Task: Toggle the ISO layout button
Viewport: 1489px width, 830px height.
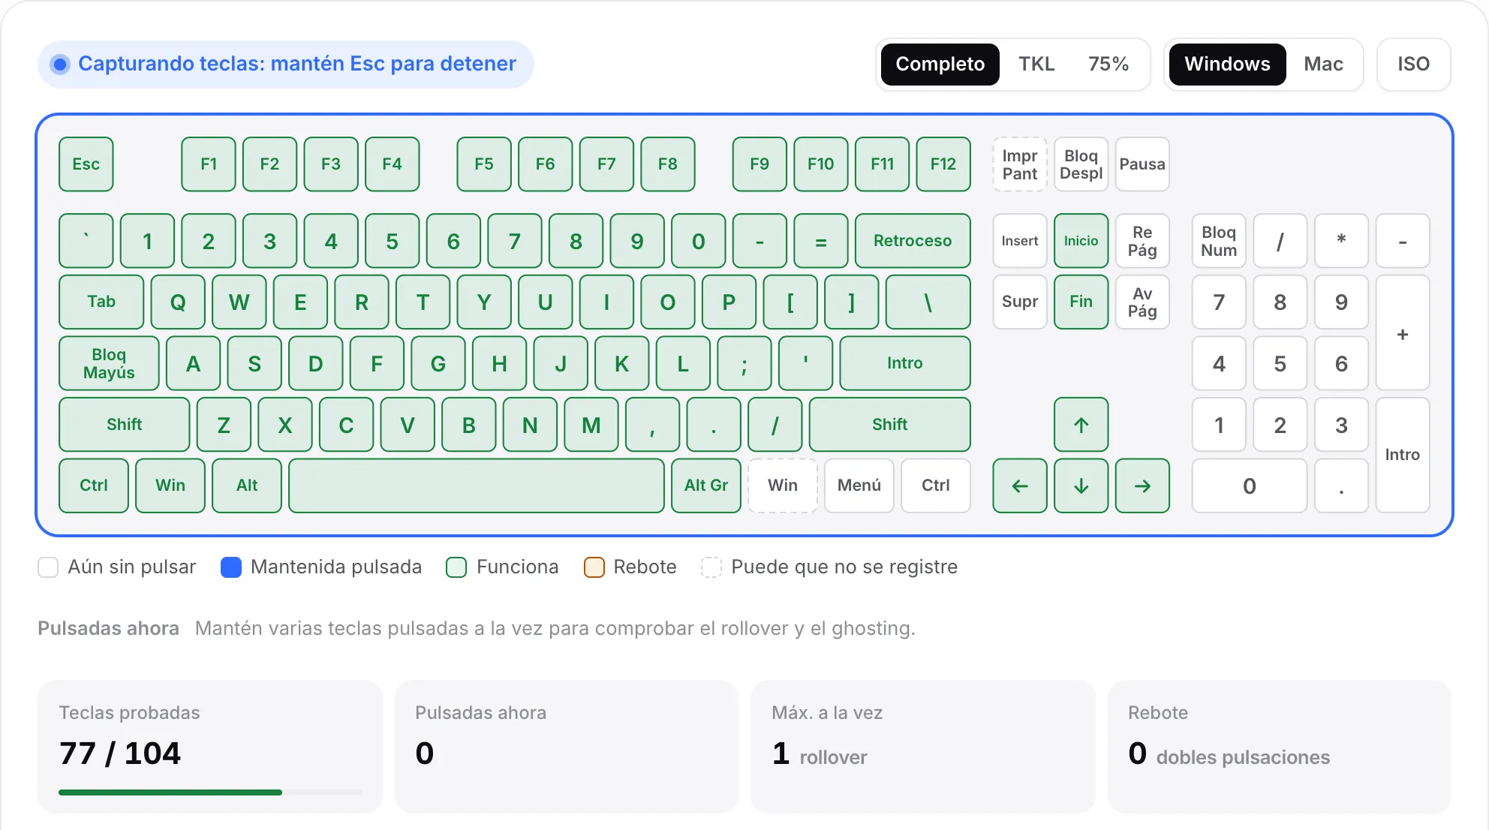Action: tap(1413, 64)
